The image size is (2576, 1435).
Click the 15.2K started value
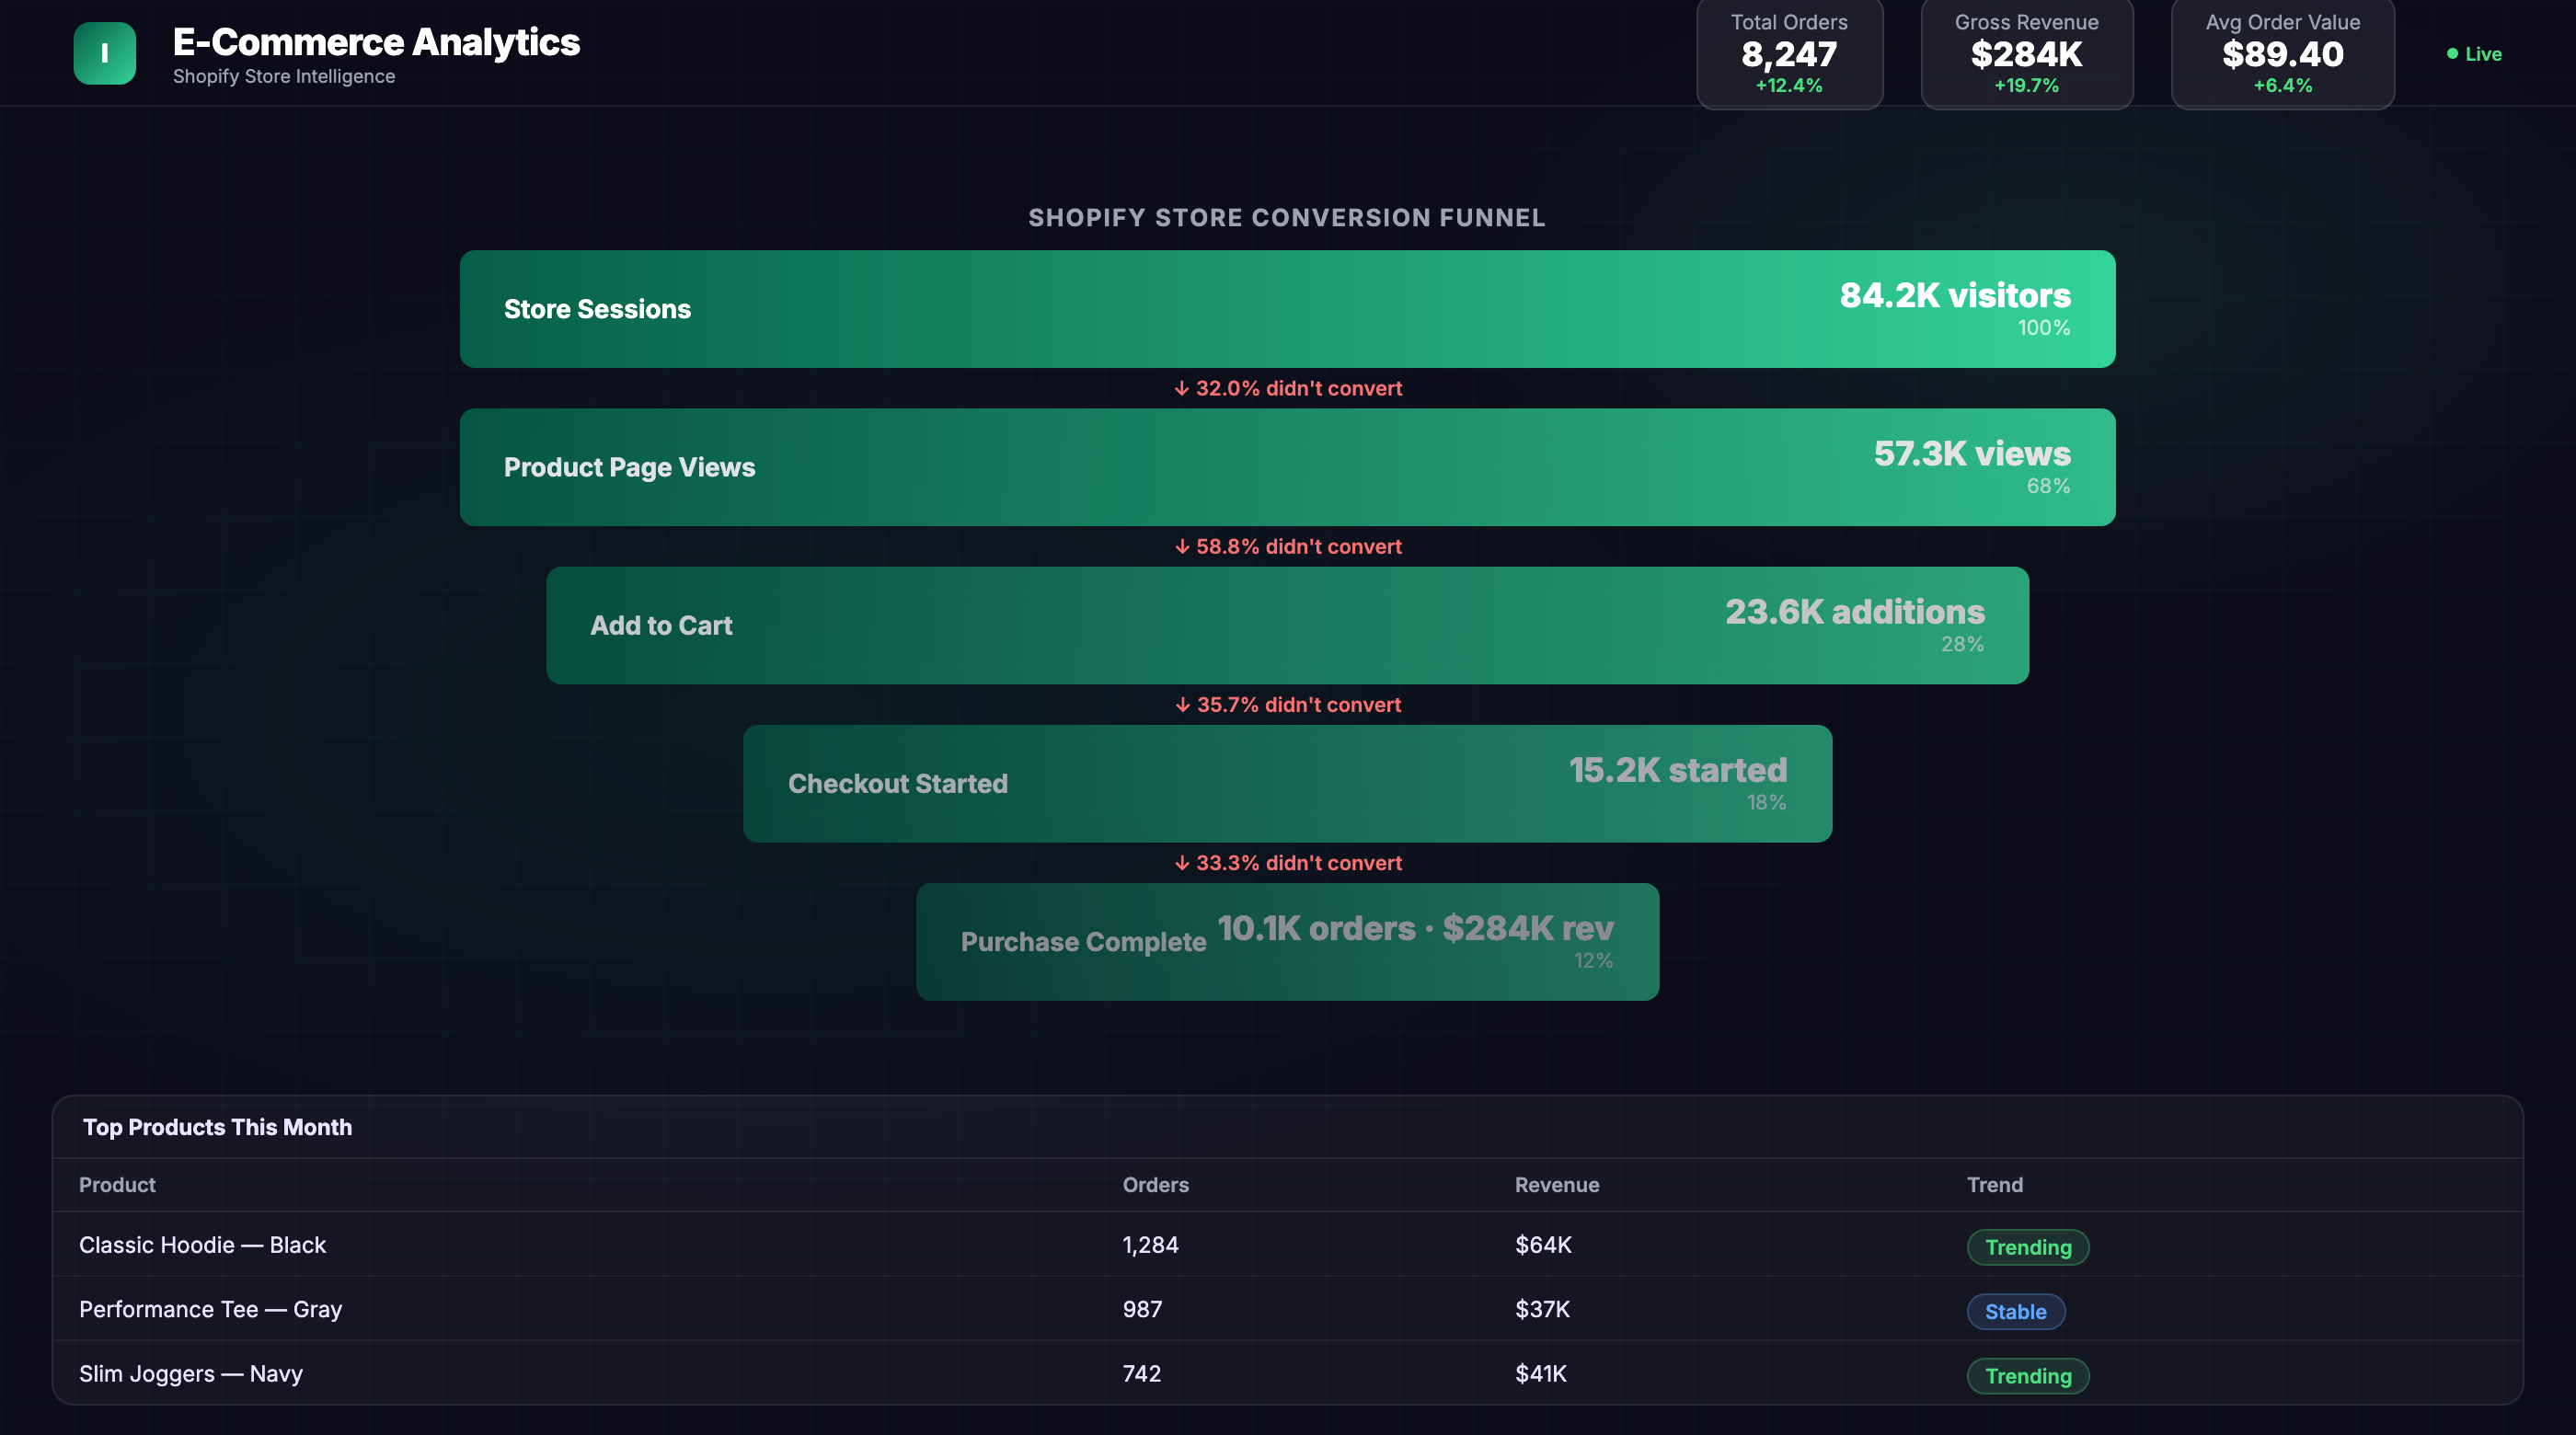pyautogui.click(x=1678, y=769)
